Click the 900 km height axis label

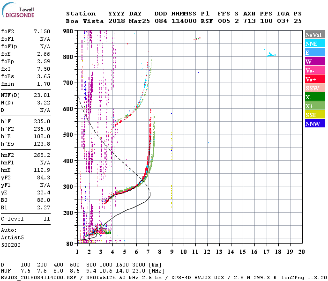point(68,31)
